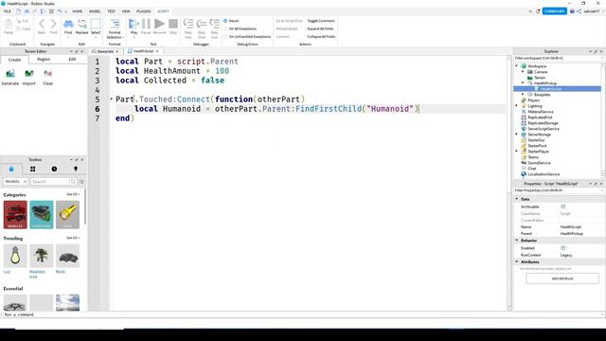Screen dimensions: 606x341
Task: Open the MODEL ribbon tab
Action: (x=95, y=11)
